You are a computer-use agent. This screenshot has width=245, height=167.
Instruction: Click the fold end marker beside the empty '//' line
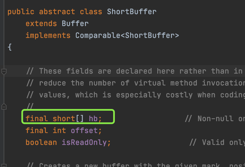coord(4,107)
